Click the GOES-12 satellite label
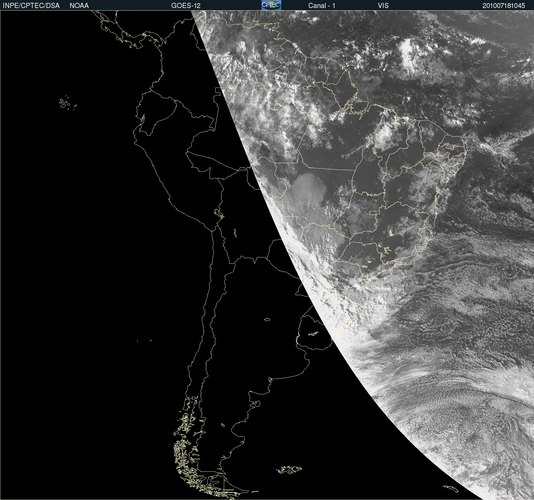This screenshot has height=500, width=534. pyautogui.click(x=186, y=6)
